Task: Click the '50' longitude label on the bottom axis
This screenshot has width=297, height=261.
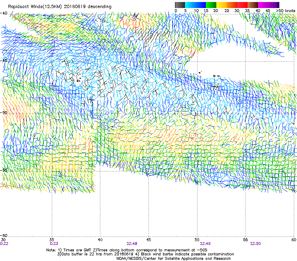Action: tap(197, 240)
